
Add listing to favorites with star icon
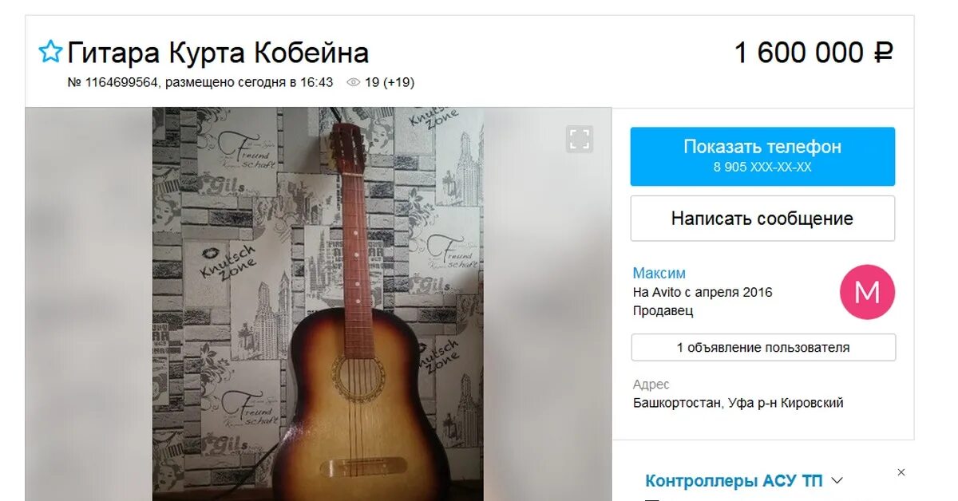(50, 52)
